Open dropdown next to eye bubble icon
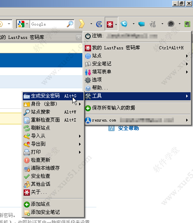193x223 pixels. coord(133,24)
